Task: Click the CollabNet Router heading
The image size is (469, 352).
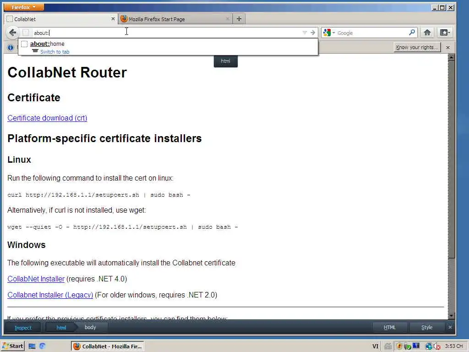Action: point(67,72)
